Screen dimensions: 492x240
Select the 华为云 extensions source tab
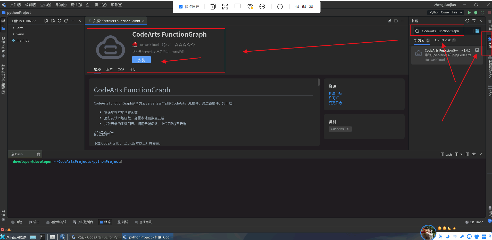click(x=422, y=41)
